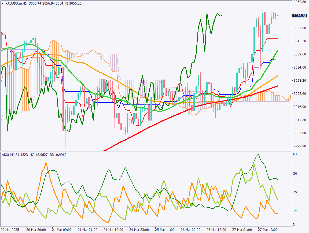Select the 14 level on ADX scale
Screen dimensions: 309x233
click(x=295, y=211)
